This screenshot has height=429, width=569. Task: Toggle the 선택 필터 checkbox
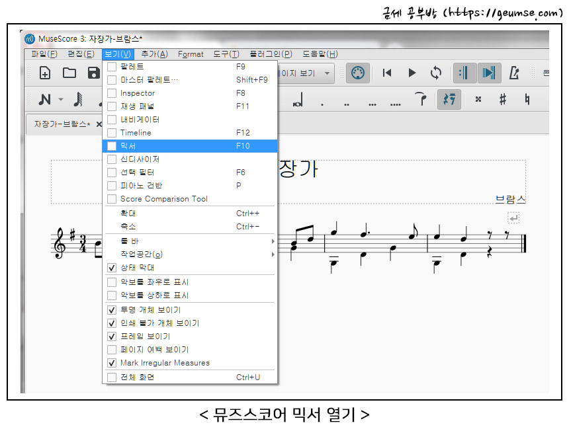(112, 173)
